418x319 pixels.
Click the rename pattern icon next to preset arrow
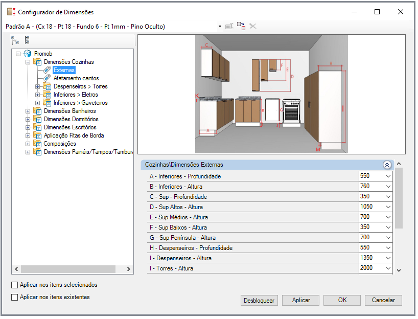coord(229,26)
